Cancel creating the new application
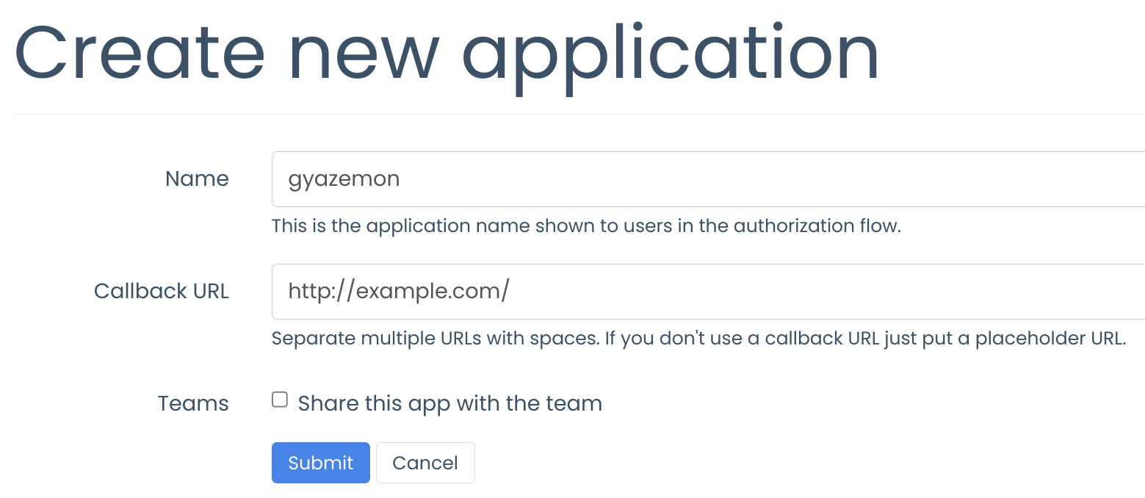This screenshot has height=498, width=1145. 425,463
